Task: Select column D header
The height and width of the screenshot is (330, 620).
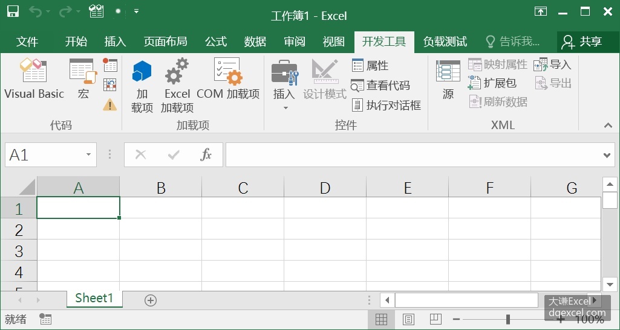Action: click(325, 188)
